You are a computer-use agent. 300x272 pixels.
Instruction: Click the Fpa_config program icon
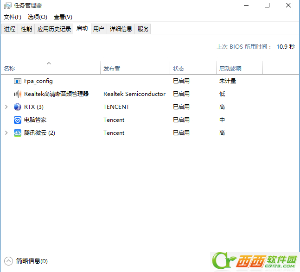18,81
